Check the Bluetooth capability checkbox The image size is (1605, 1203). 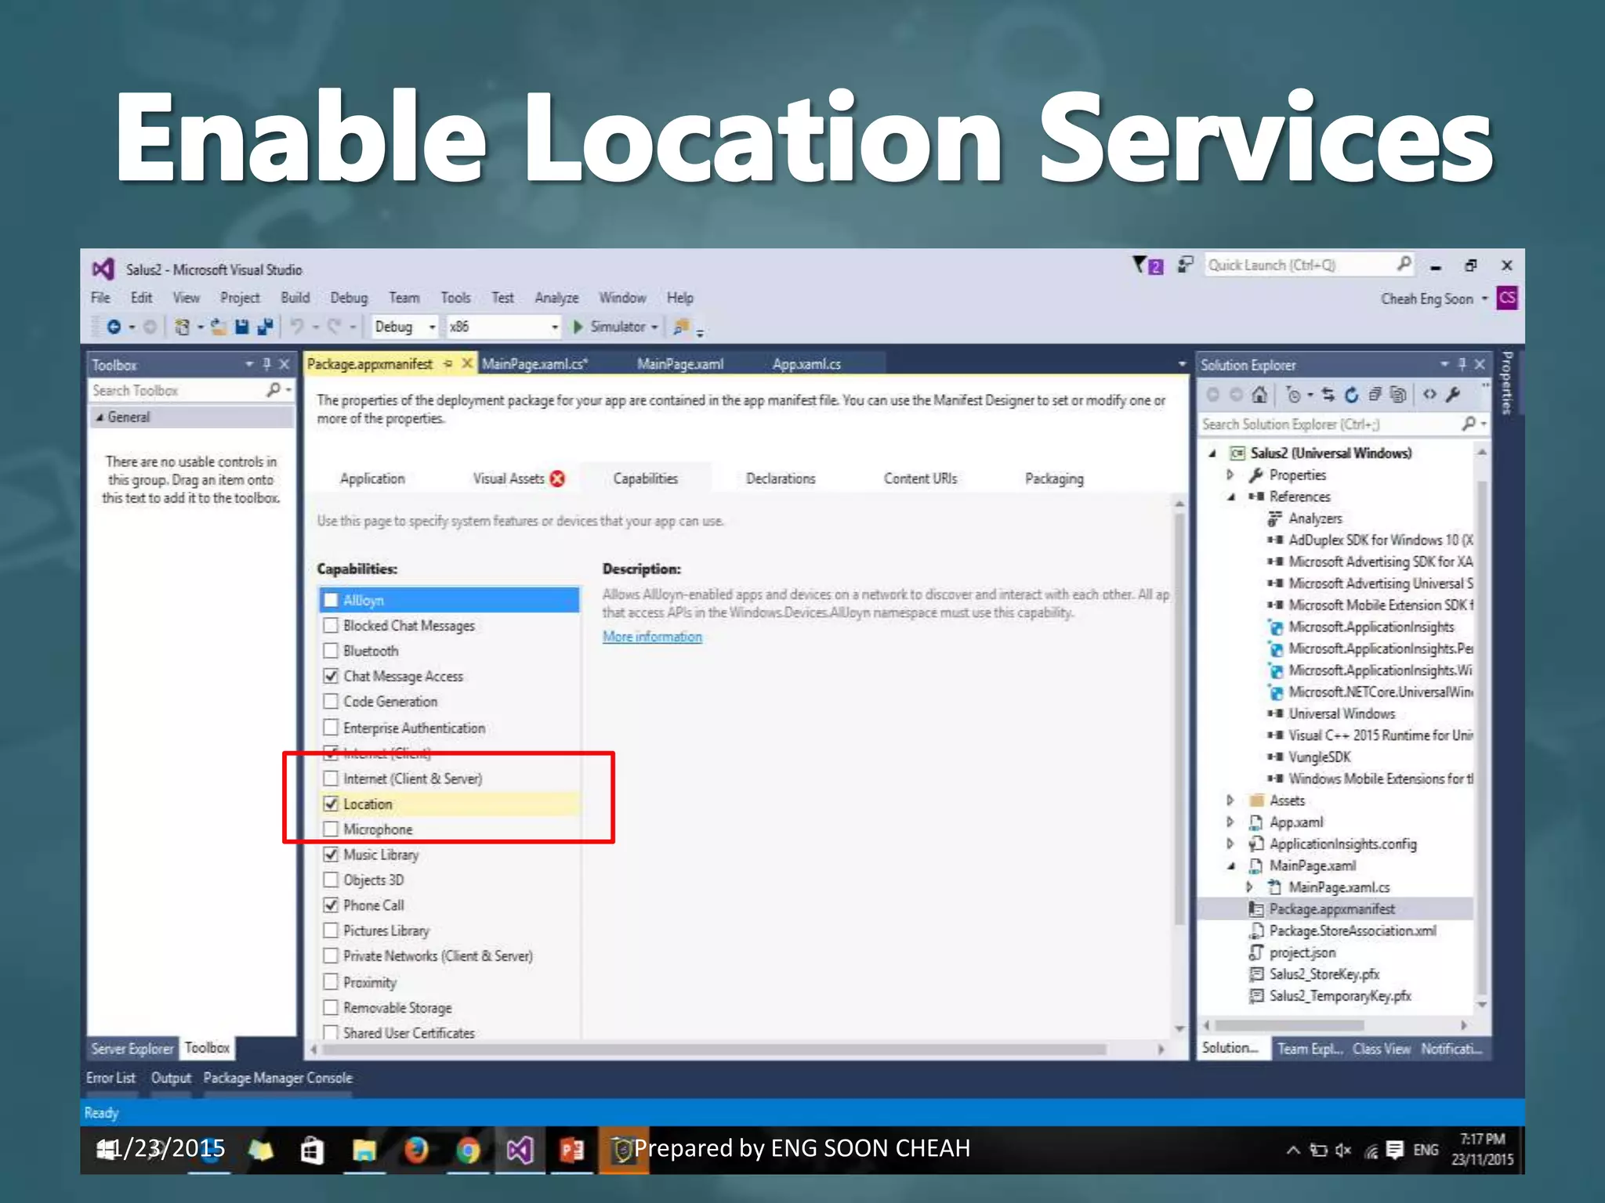point(331,651)
